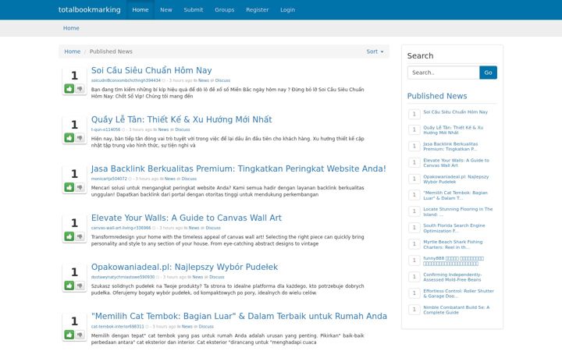The width and height of the screenshot is (562, 351).
Task: Open Home in top navigation bar
Action: click(140, 9)
